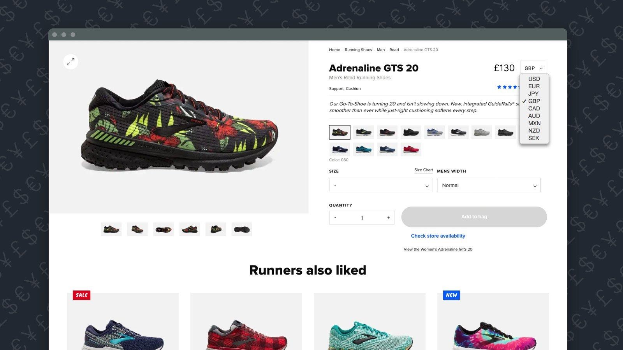Choose the teal shoe color swatch
Screen dimensions: 623x350
coord(363,149)
